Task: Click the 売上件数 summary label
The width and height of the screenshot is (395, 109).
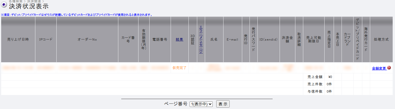Action: tap(315, 84)
